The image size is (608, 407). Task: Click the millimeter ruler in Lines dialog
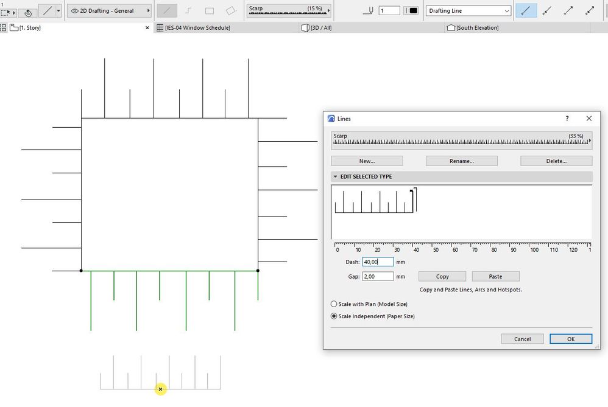pyautogui.click(x=462, y=247)
